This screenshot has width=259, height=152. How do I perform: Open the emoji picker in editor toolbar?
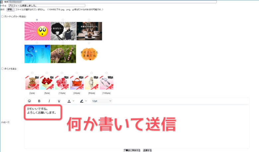click(29, 101)
